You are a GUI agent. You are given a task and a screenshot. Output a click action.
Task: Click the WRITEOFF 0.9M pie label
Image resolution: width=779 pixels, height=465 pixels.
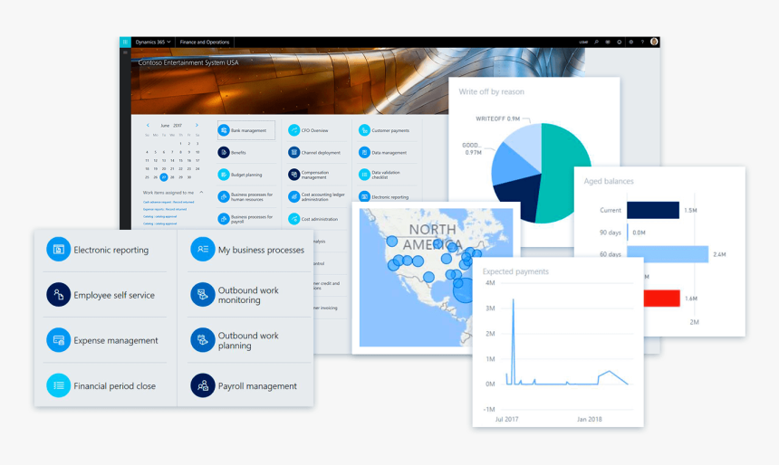[498, 119]
